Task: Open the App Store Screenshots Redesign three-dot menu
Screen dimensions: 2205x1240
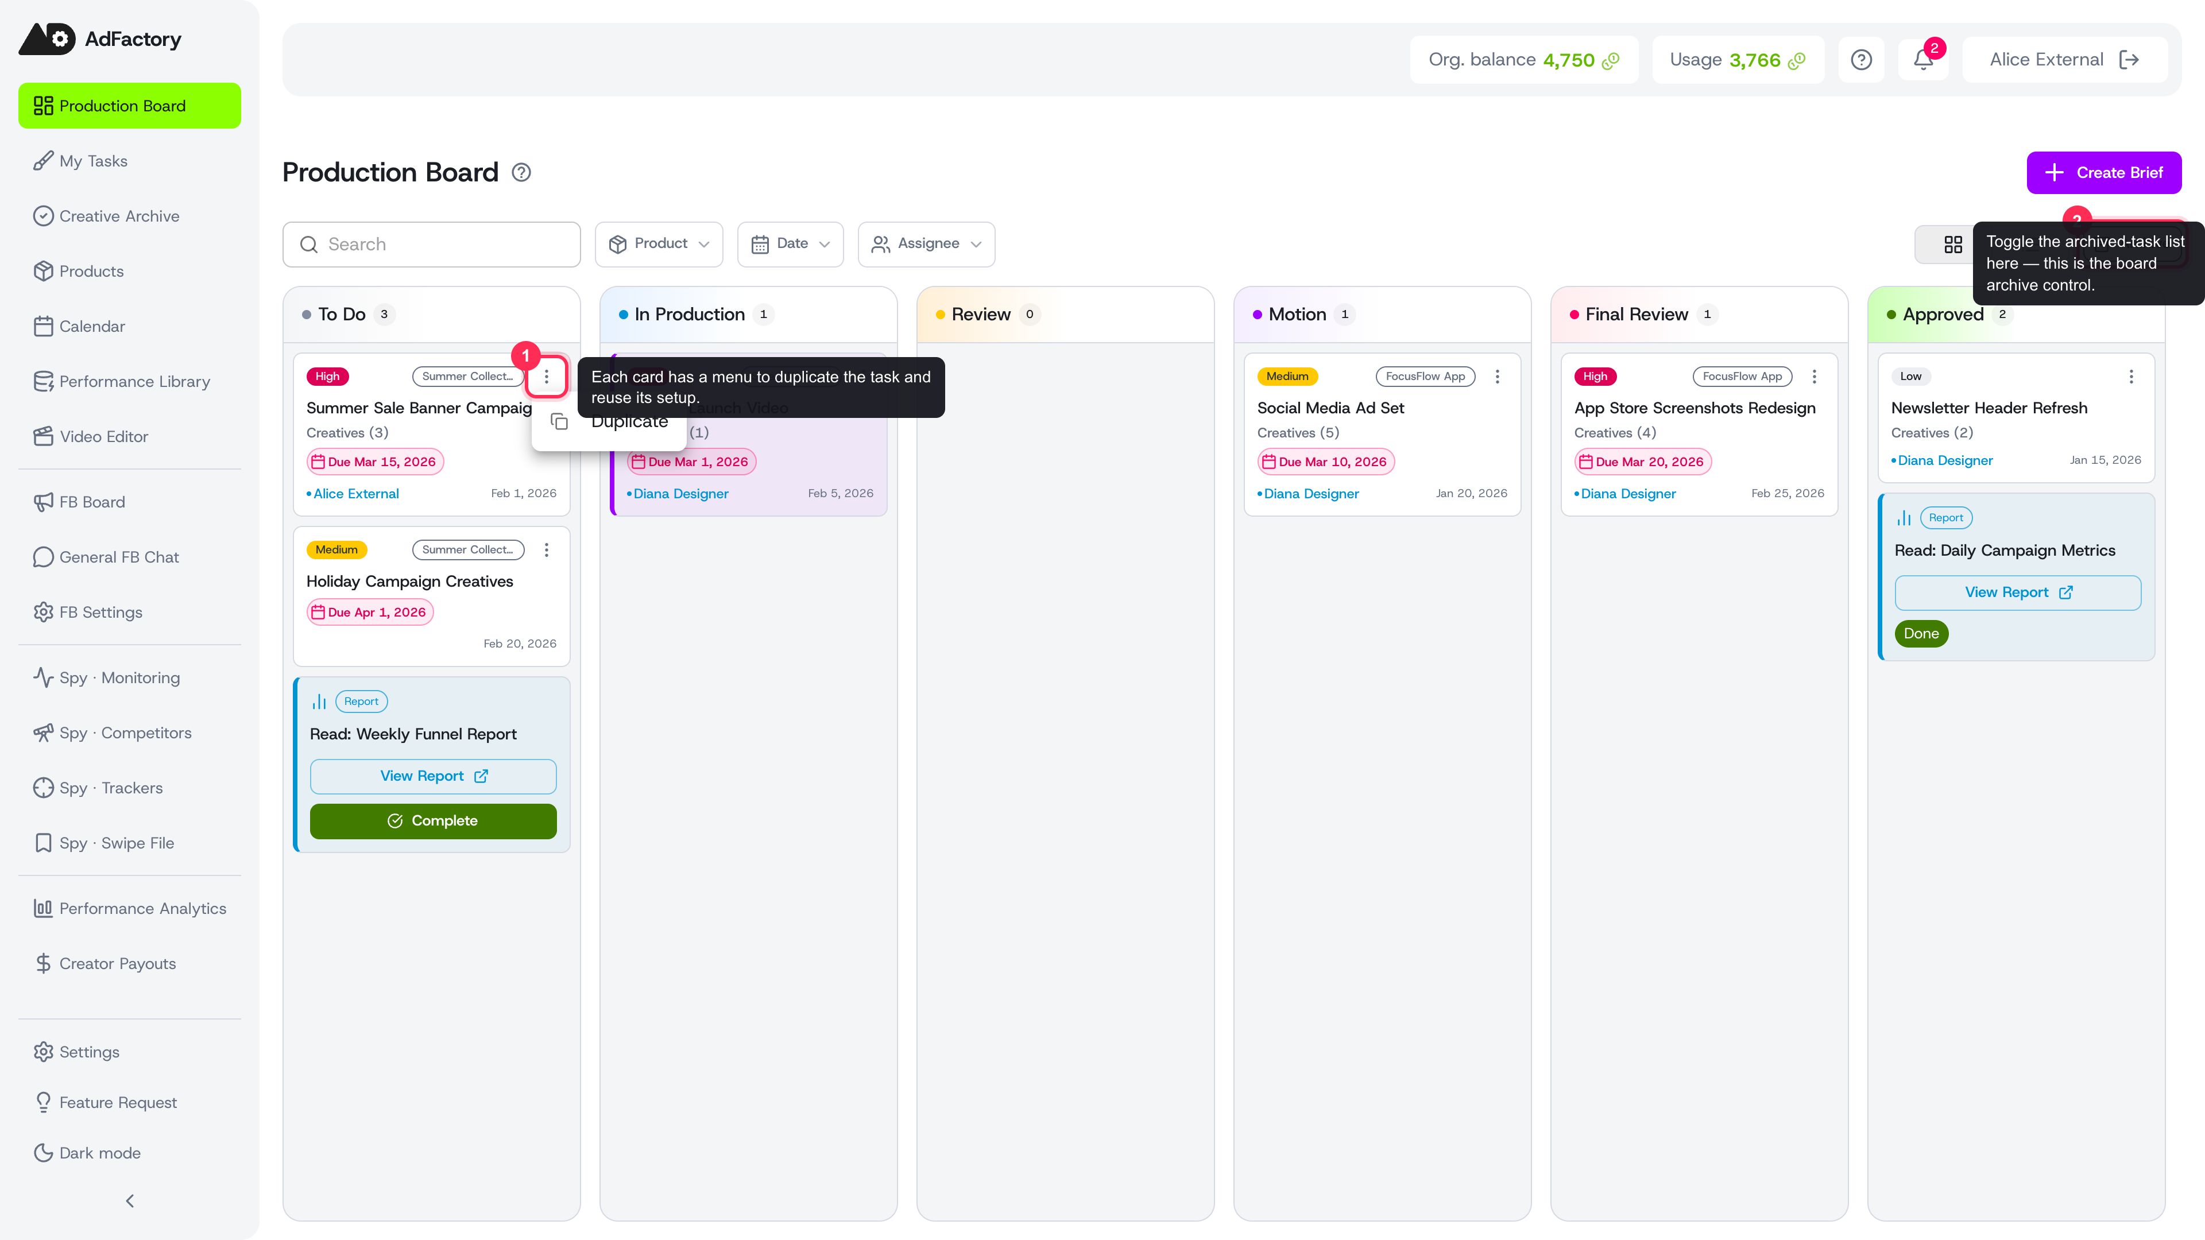Action: 1814,377
